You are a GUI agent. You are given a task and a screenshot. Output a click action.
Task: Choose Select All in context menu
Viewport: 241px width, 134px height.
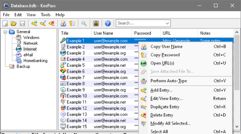186,132
